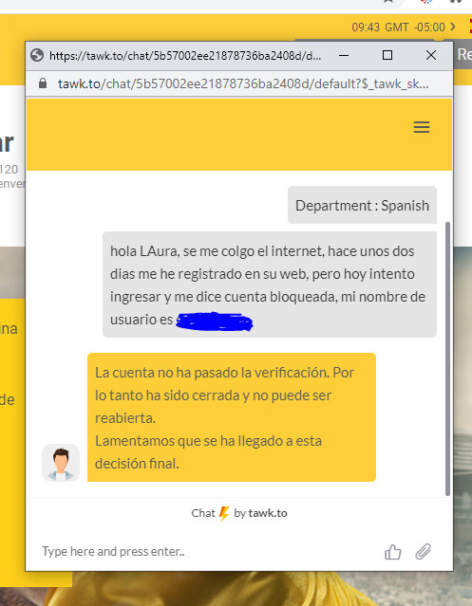
Task: Click the 09:43 GMT -05:00 time display
Action: tap(399, 28)
